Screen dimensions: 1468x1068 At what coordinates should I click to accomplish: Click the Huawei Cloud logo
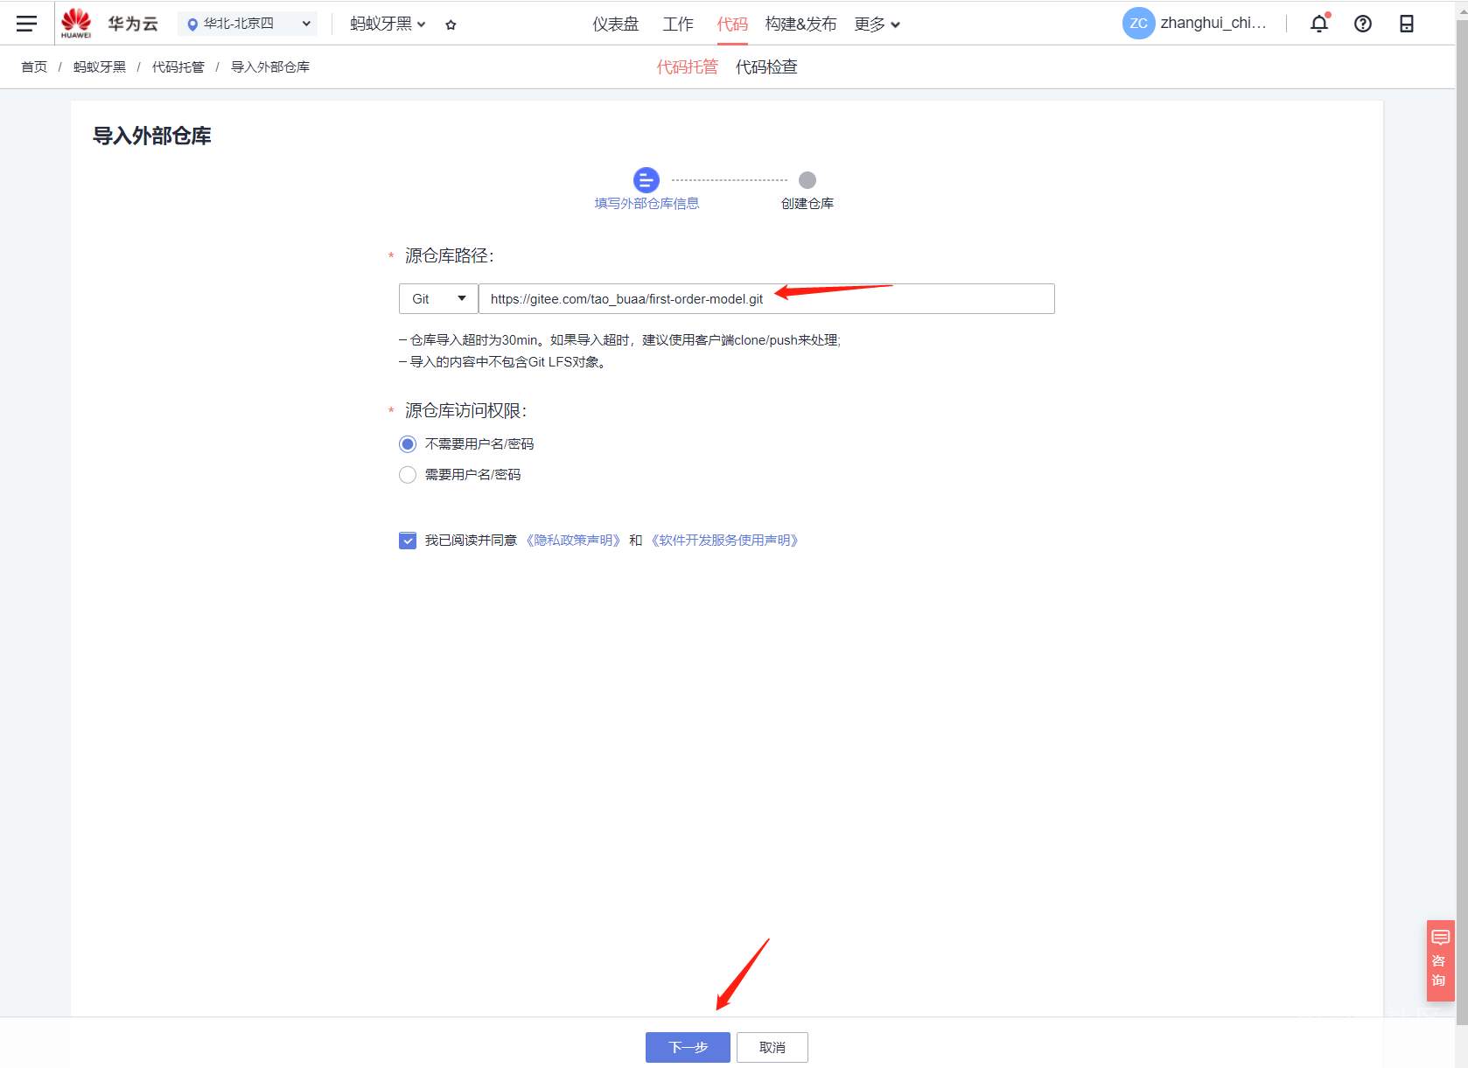tap(76, 23)
